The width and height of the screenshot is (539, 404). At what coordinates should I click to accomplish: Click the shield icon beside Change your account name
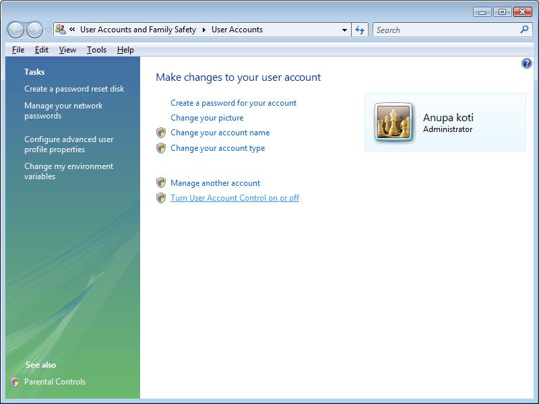point(160,133)
